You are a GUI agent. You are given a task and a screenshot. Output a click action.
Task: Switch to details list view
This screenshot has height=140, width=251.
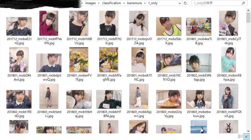[x=240, y=136]
